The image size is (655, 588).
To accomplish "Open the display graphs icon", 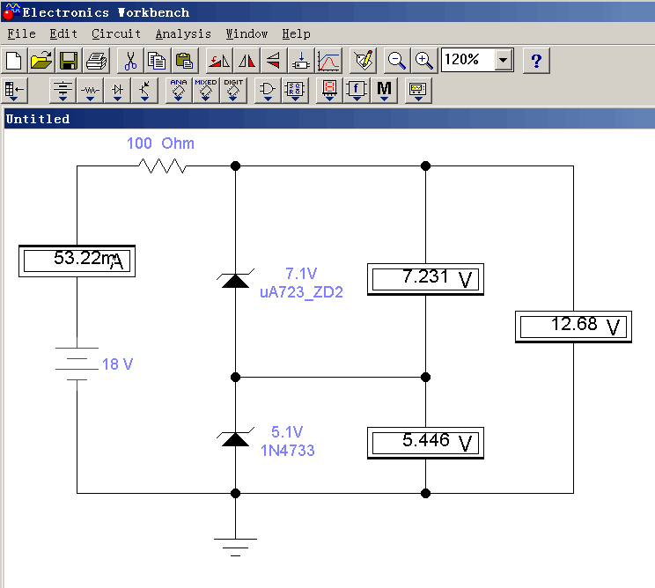I will pyautogui.click(x=328, y=61).
